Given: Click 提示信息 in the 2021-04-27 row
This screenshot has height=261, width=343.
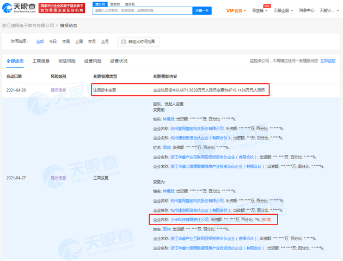Looking at the screenshot, I should coord(58,178).
